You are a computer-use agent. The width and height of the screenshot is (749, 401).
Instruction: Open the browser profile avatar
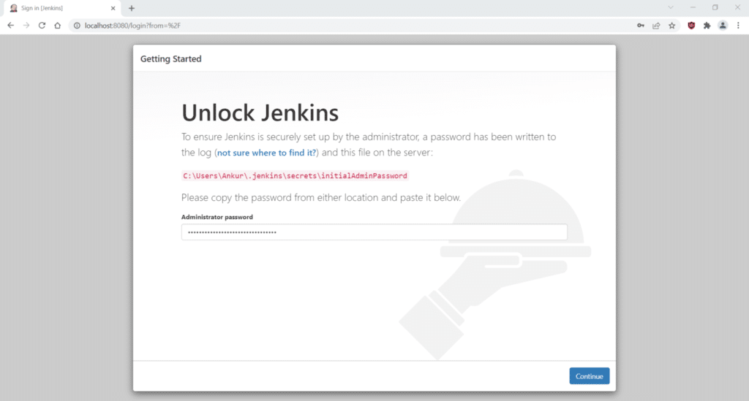click(x=723, y=26)
